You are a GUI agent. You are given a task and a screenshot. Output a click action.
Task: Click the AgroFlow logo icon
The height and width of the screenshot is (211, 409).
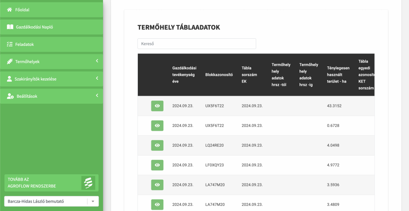click(x=88, y=183)
